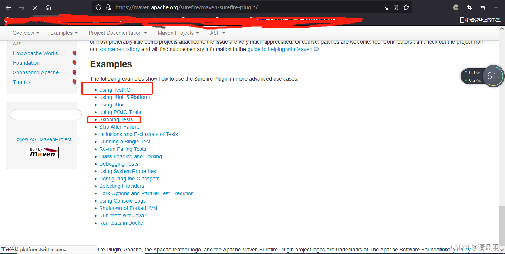Click the Built by Maven logo
This screenshot has width=505, height=254.
42,152
